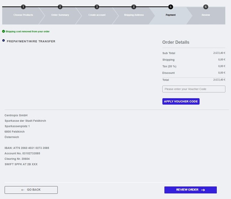This screenshot has width=231, height=199.
Task: Click the voucher code input field
Action: point(194,89)
